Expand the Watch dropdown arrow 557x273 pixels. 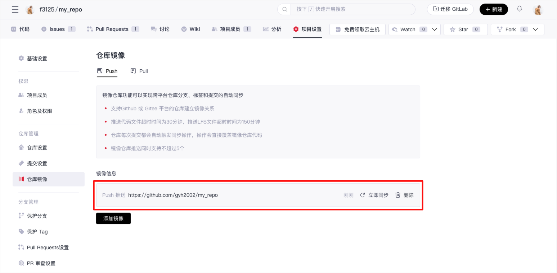(x=434, y=29)
